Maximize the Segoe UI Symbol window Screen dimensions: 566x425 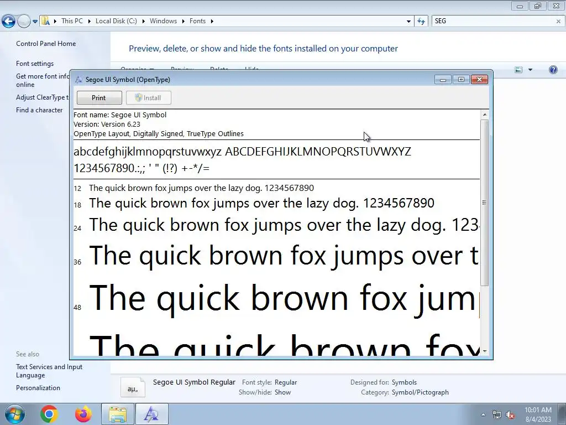[461, 80]
